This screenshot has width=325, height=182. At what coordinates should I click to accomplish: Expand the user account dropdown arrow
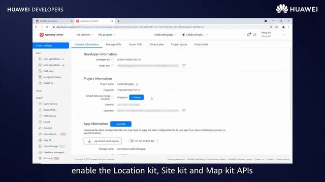point(284,35)
